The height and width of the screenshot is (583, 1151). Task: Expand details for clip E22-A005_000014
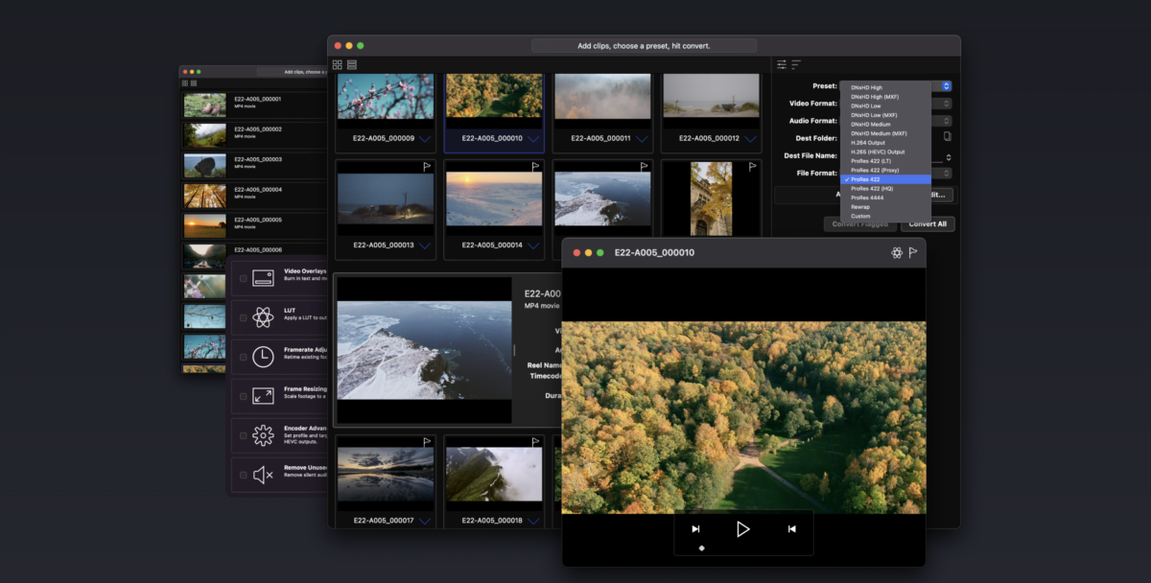533,245
